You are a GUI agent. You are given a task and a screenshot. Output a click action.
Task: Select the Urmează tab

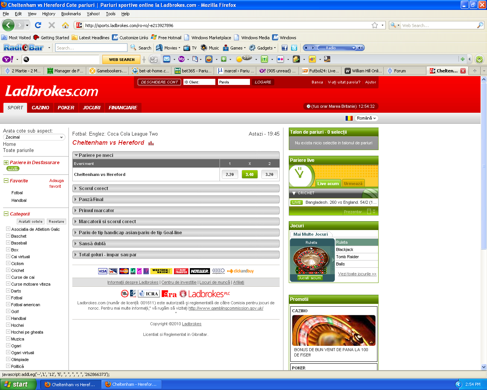pyautogui.click(x=353, y=184)
